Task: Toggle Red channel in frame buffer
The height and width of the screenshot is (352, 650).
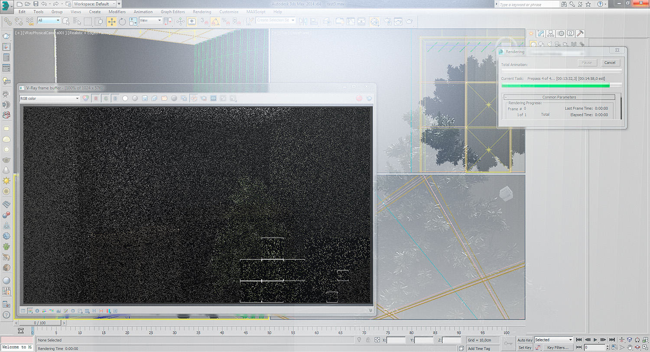Action: point(96,98)
